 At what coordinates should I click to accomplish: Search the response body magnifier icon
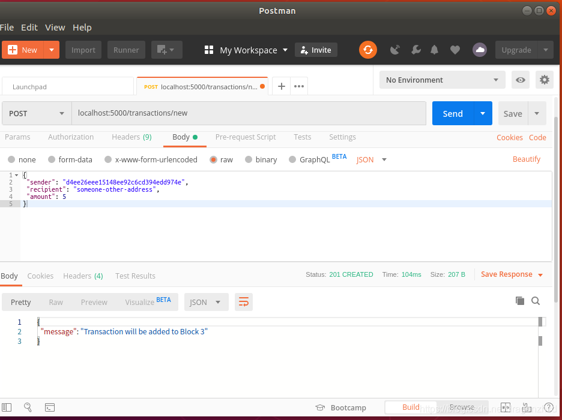point(536,301)
